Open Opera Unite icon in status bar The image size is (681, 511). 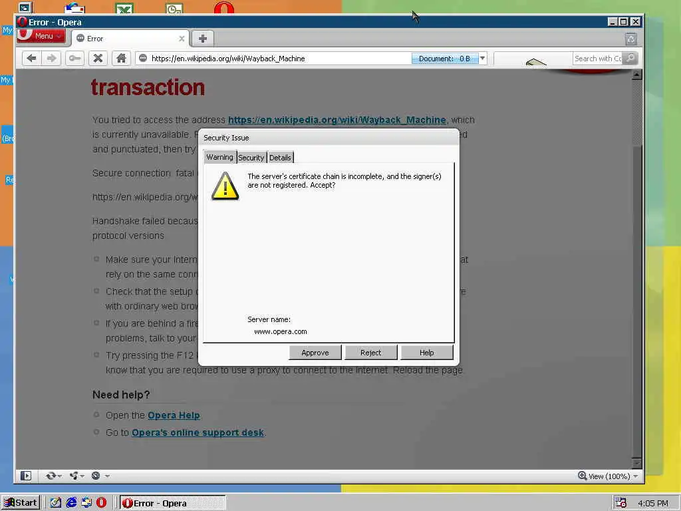[x=74, y=476]
